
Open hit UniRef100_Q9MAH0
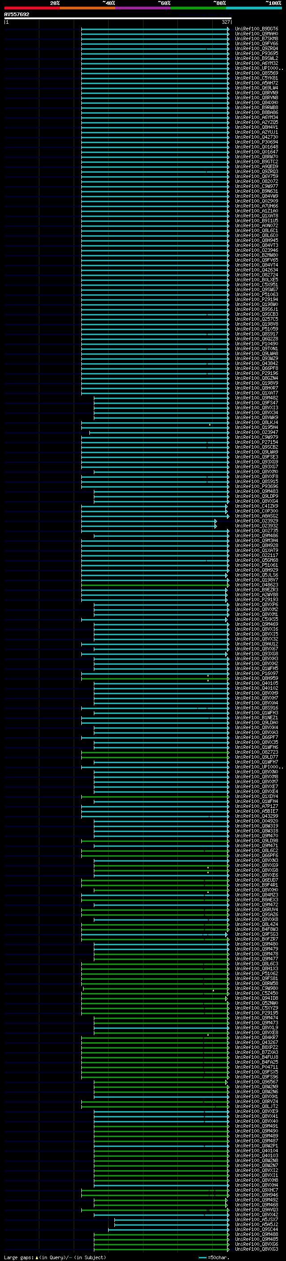point(257,34)
